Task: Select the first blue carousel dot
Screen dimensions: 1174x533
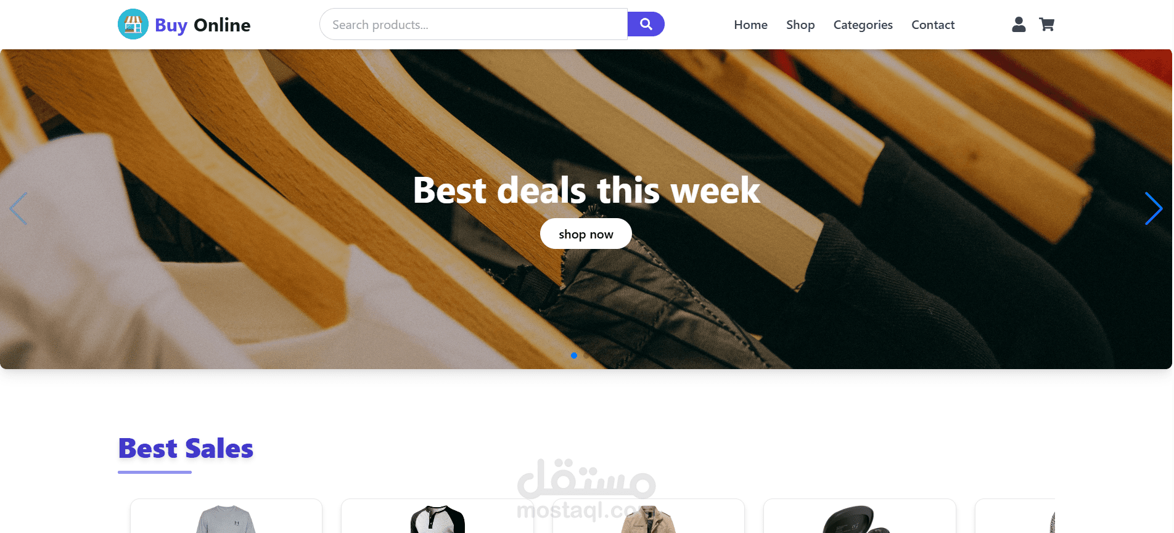Action: tap(574, 356)
